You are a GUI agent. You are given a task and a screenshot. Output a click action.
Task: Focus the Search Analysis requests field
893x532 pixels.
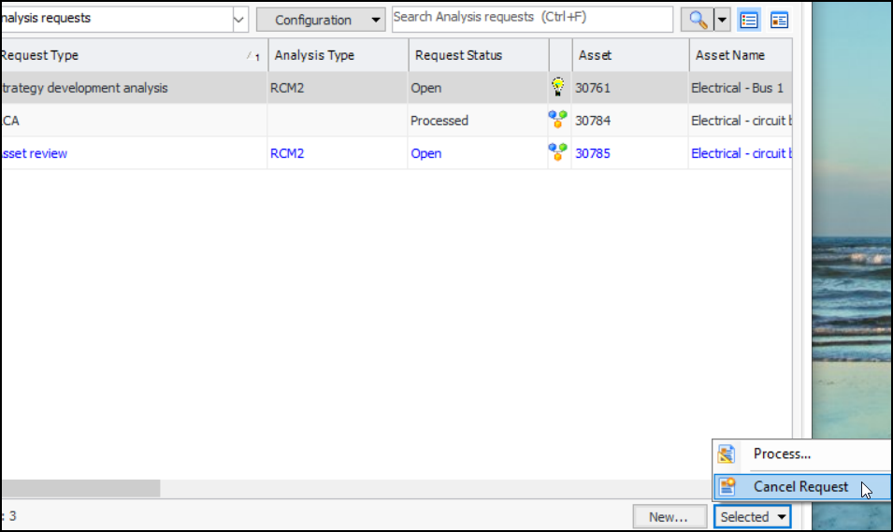(x=532, y=20)
